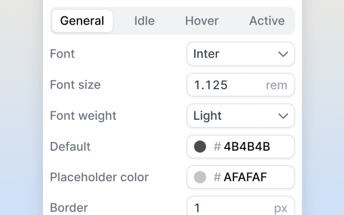Click the Font size label
The width and height of the screenshot is (344, 215).
coord(75,84)
